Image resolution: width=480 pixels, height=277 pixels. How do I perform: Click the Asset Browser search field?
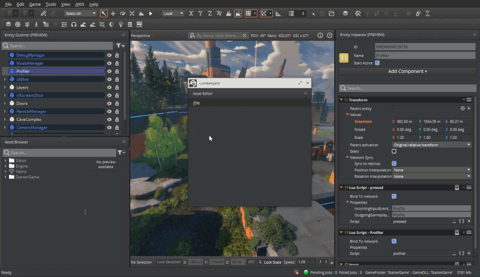click(60, 153)
